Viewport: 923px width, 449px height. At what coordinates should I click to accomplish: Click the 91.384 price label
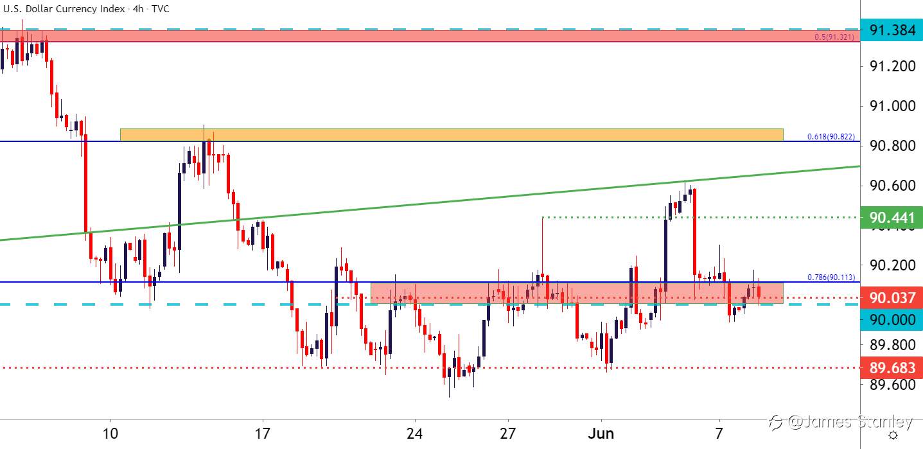pos(892,30)
